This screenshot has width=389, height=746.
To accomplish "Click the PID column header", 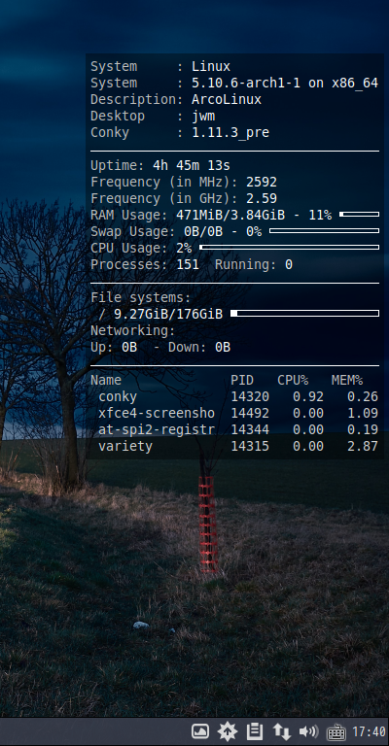I will click(x=242, y=380).
